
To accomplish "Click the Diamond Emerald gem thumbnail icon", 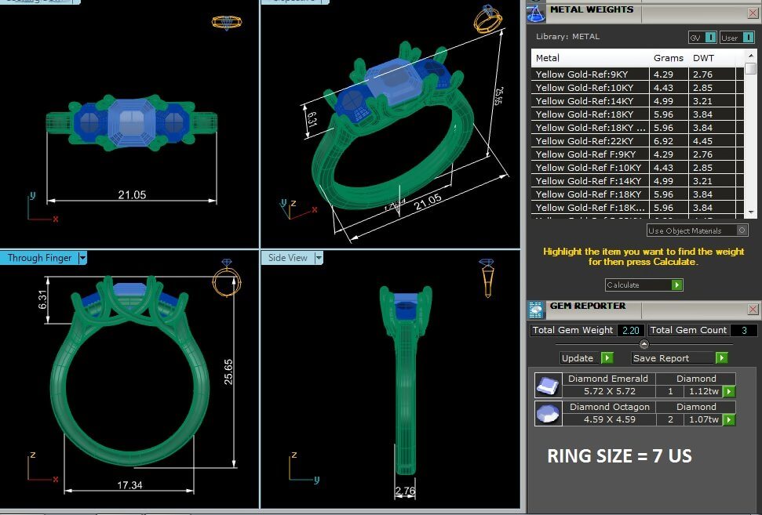I will (x=546, y=385).
